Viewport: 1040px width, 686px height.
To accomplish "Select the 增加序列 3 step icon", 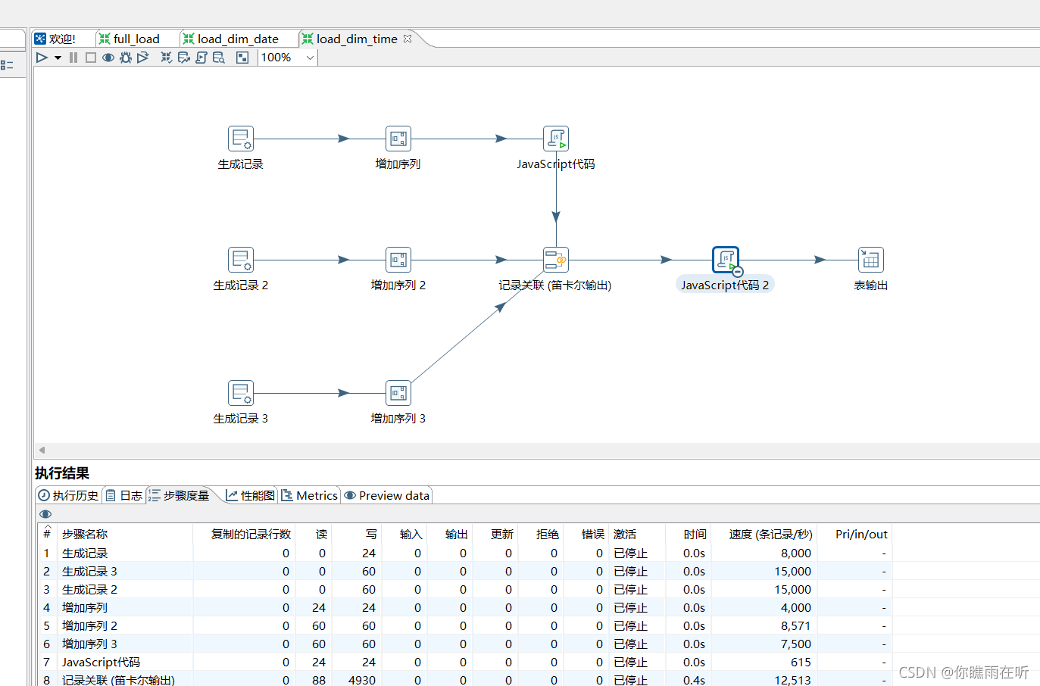I will [x=398, y=393].
